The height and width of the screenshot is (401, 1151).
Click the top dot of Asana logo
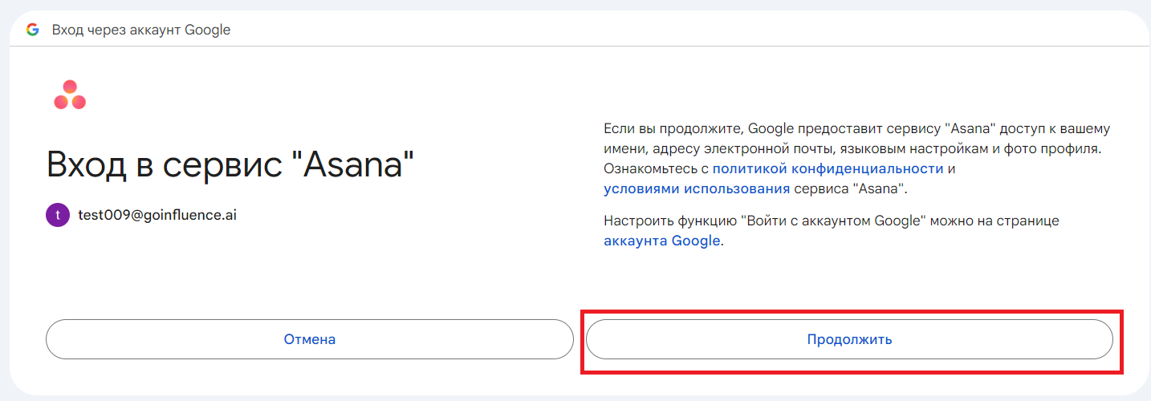70,87
